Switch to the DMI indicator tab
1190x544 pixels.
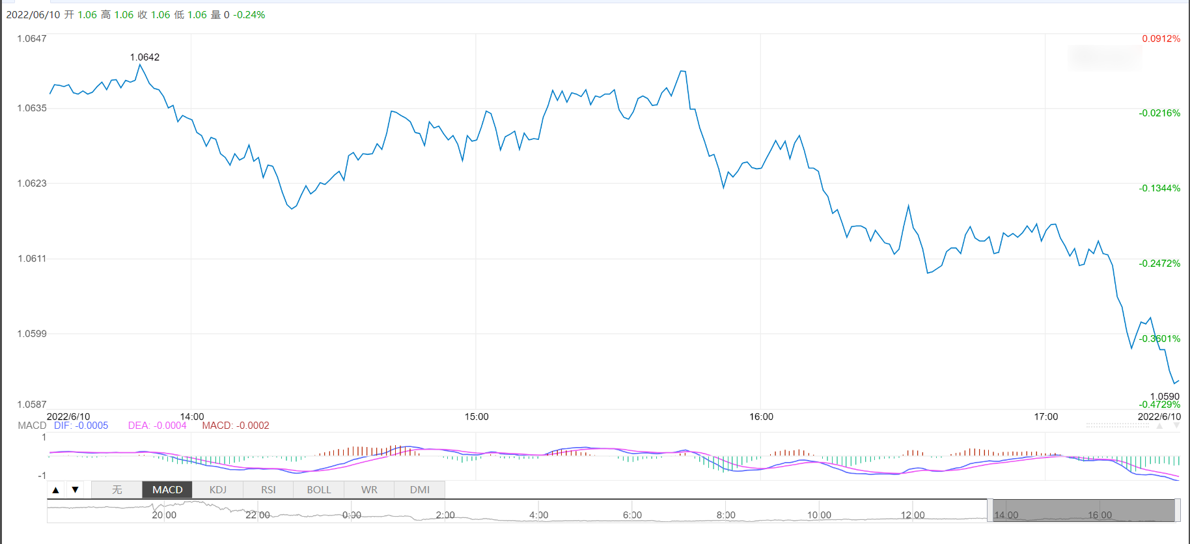click(420, 490)
